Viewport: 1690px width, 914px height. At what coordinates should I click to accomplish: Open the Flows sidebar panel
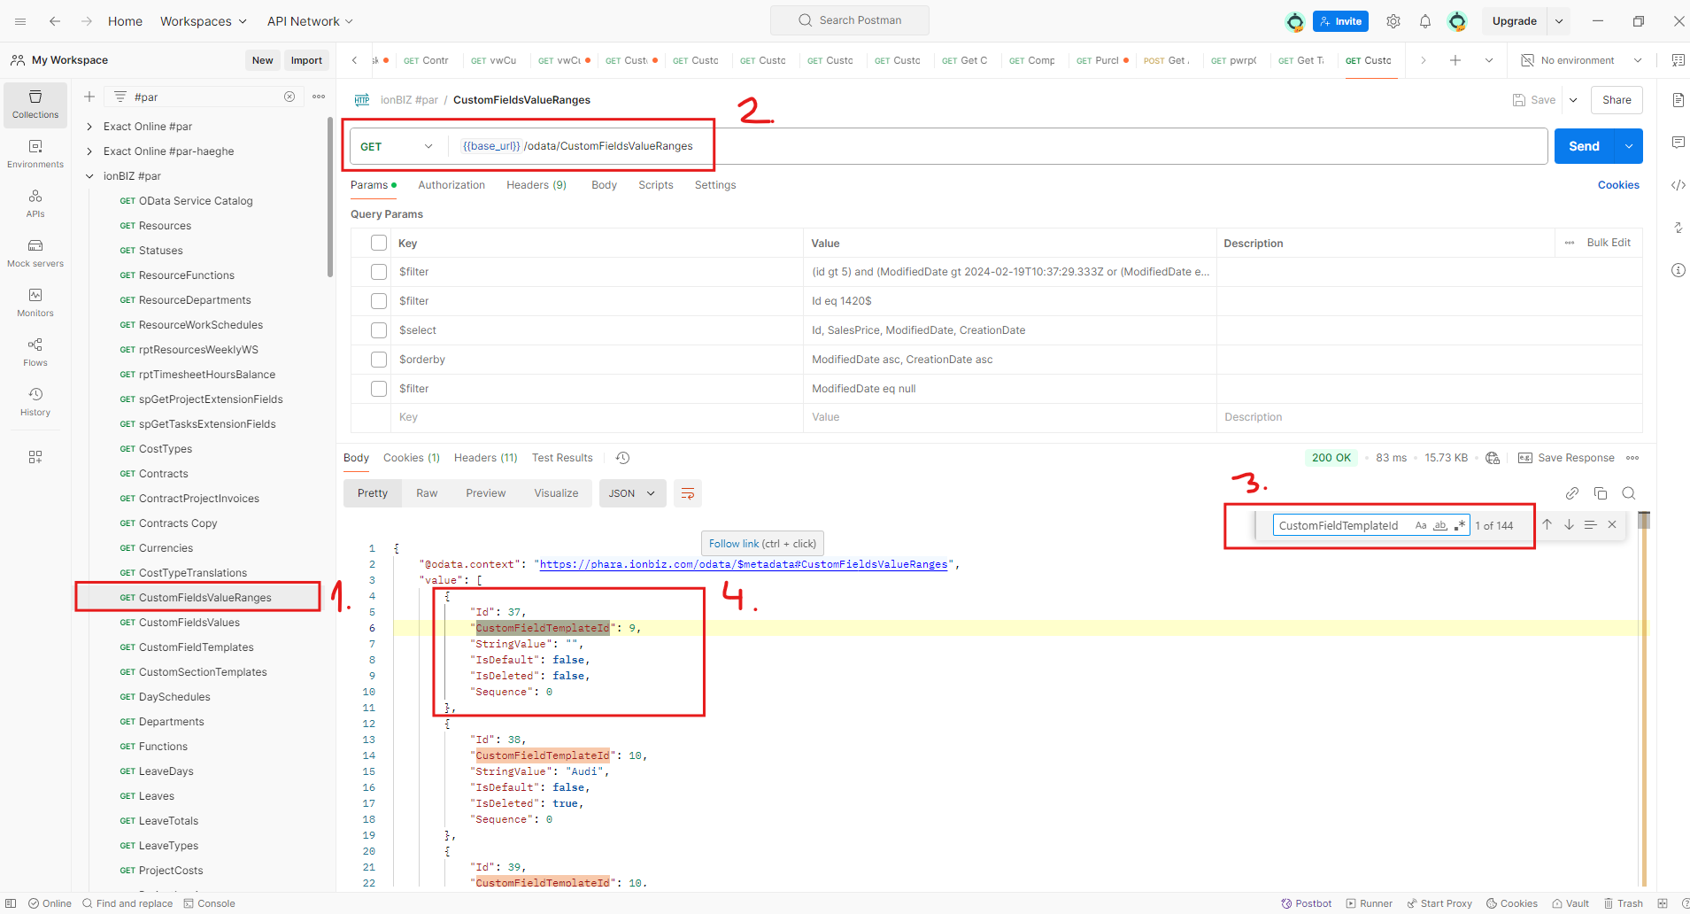click(35, 352)
